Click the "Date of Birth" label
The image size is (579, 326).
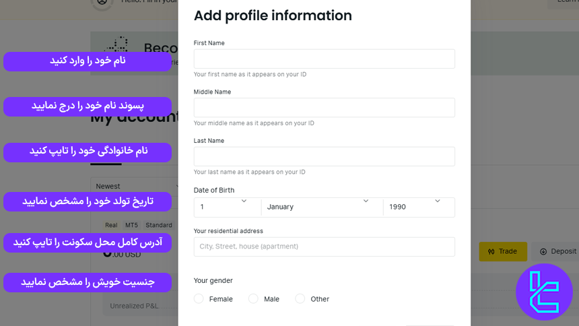tap(214, 191)
